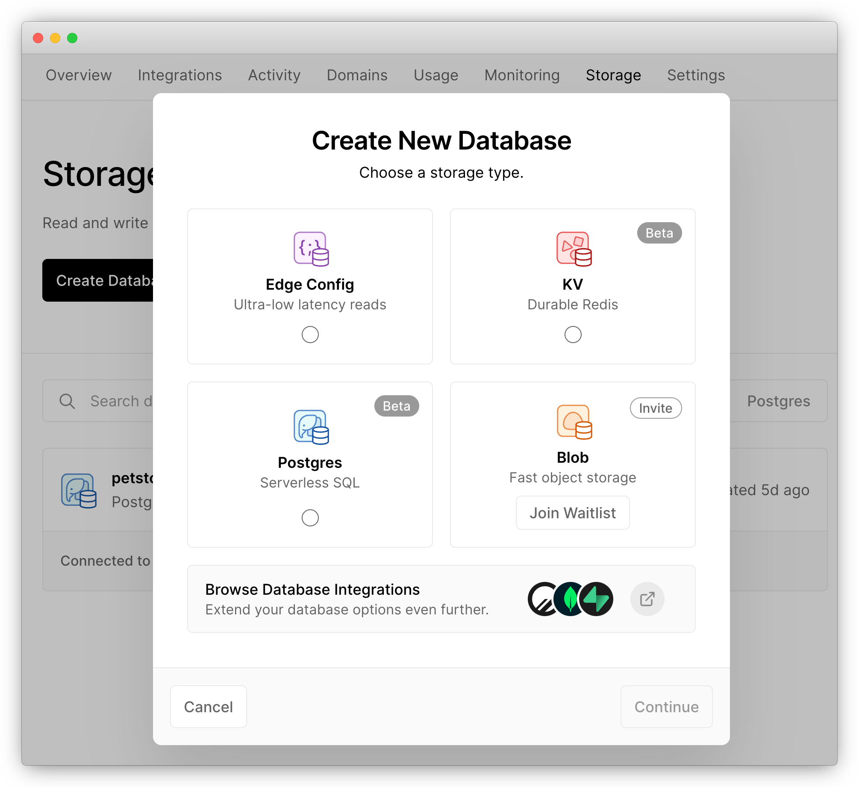The width and height of the screenshot is (859, 787).
Task: Click the Browse Database Integrations external link icon
Action: click(647, 599)
